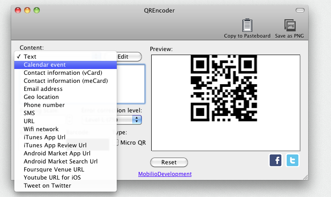331x197 pixels.
Task: Toggle the Micro QR checkbox
Action: click(x=117, y=142)
